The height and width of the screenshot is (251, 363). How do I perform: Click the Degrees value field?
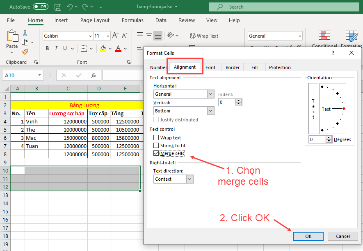click(x=317, y=139)
